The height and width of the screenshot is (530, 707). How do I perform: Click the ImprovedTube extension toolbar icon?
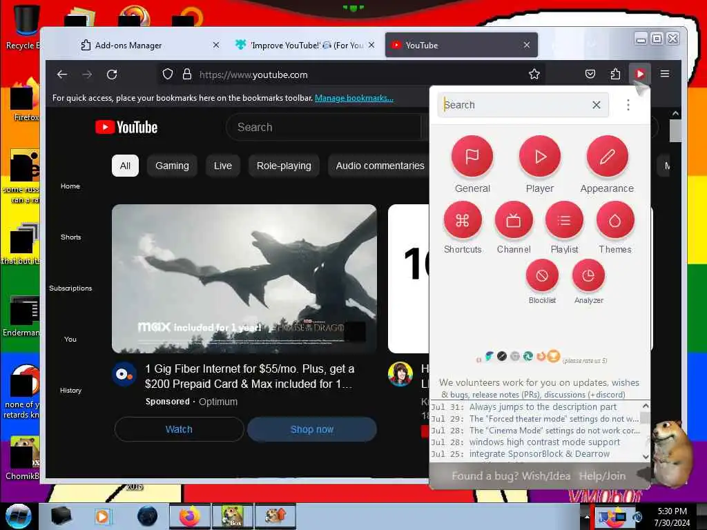pos(640,74)
